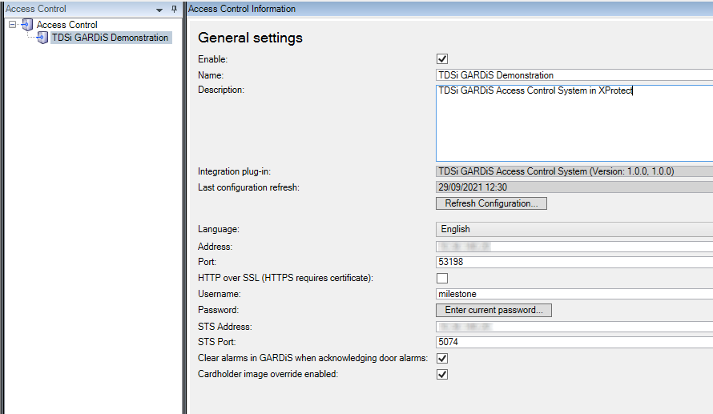Viewport: 713px width, 414px height.
Task: Click the Address input field
Action: point(574,247)
